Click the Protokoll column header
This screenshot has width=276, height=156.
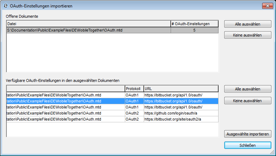(134, 88)
